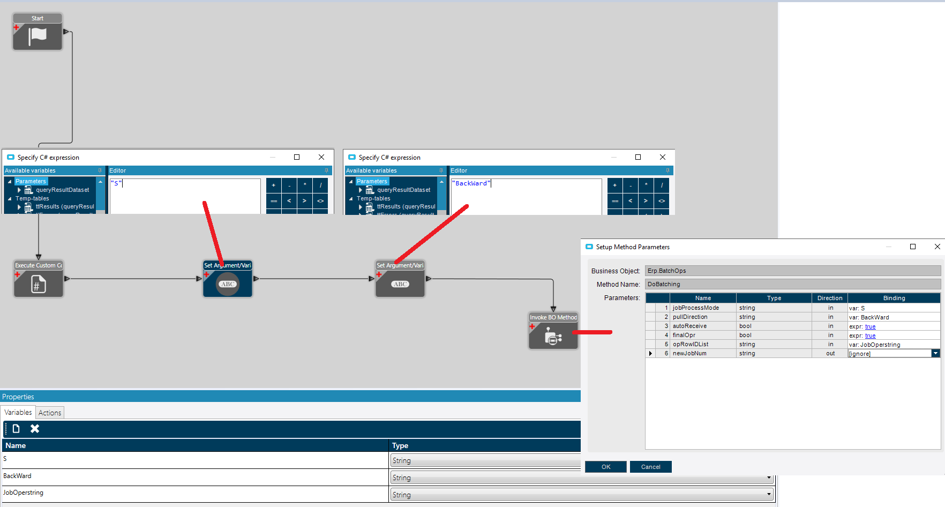Pin the Editor panel in the "BackWard" expression window

667,170
